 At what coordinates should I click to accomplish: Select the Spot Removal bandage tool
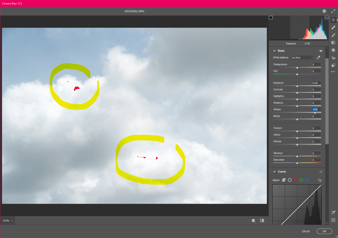point(333,28)
